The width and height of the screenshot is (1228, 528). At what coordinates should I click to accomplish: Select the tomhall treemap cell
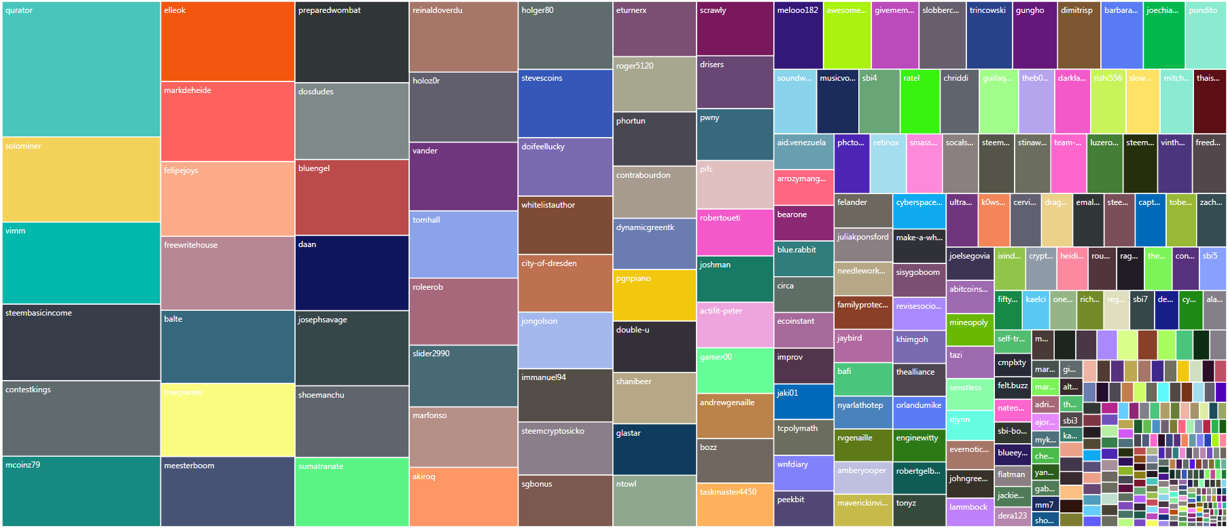click(463, 245)
